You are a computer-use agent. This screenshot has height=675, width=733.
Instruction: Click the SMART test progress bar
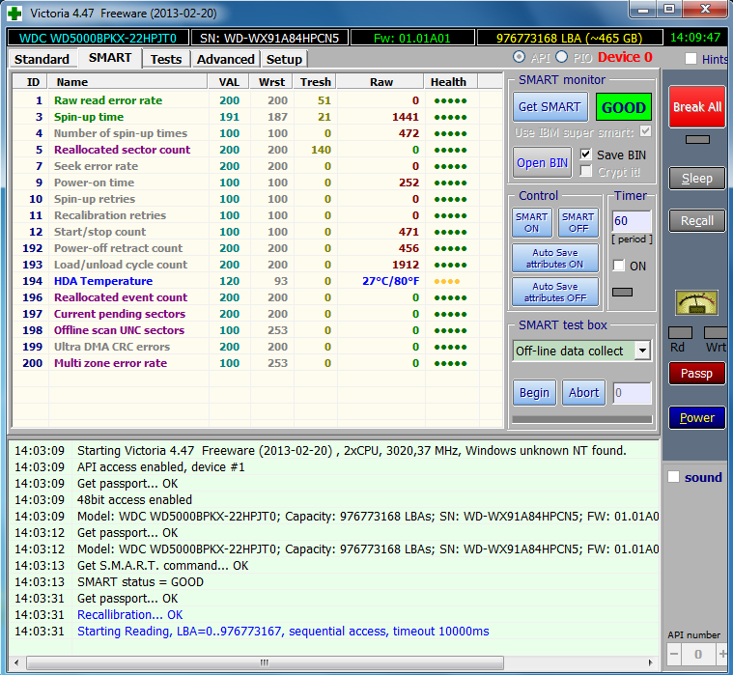click(x=582, y=419)
